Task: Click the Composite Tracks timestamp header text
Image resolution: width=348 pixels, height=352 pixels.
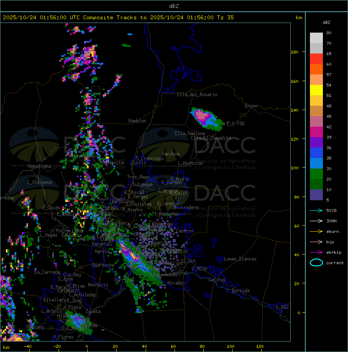Action: (118, 17)
